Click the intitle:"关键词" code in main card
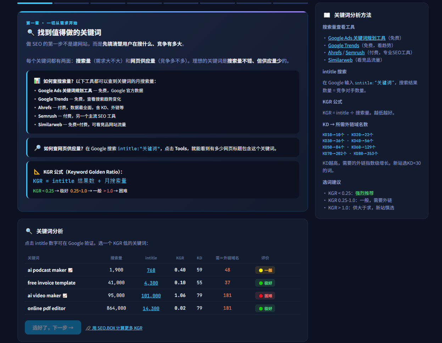This screenshot has height=343, width=442. (x=139, y=148)
